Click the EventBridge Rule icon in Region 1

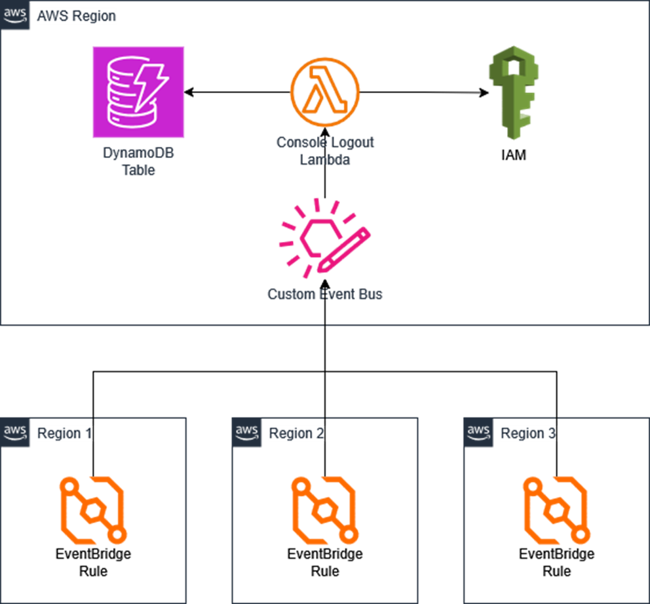pos(93,510)
